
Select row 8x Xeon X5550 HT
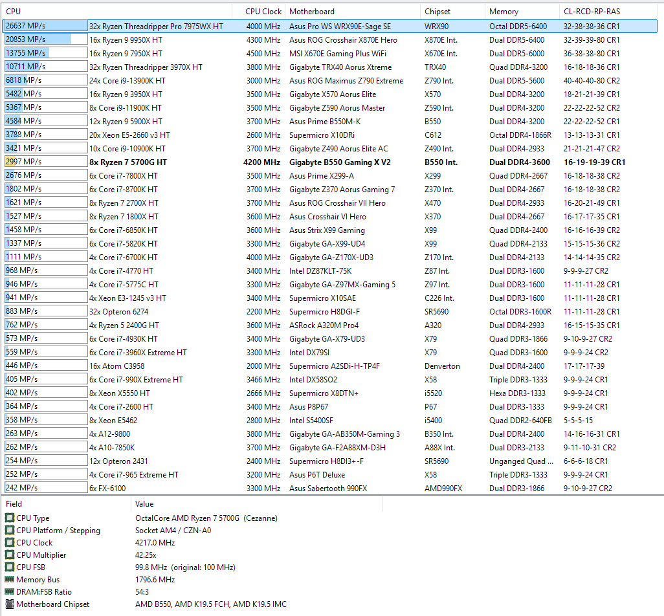coord(329,393)
